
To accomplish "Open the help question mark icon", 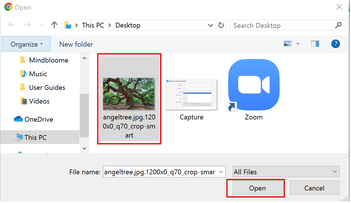I will [x=336, y=44].
